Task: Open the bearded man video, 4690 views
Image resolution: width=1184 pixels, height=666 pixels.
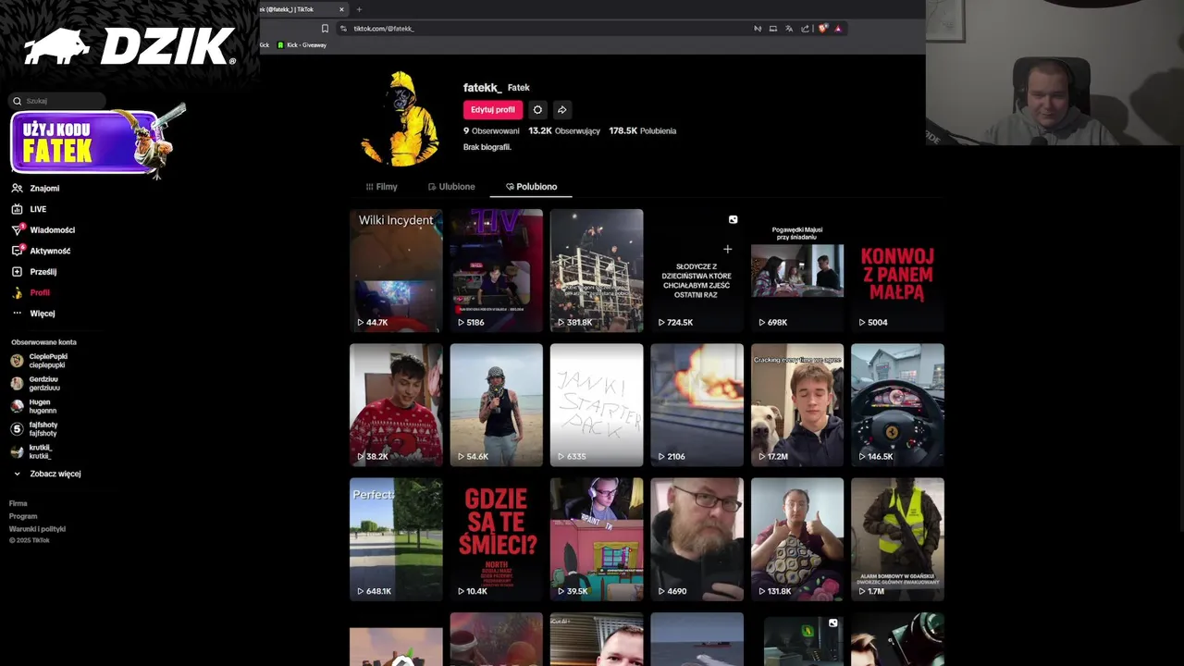Action: (697, 539)
